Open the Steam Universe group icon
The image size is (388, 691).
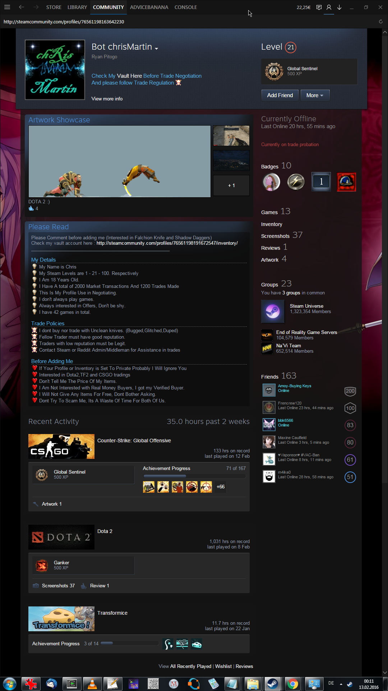(273, 311)
